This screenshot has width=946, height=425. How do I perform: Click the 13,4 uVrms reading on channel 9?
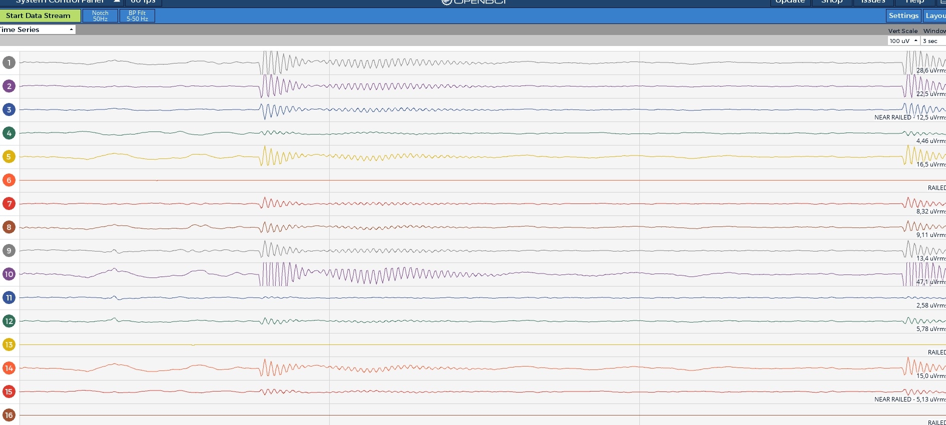(x=930, y=258)
